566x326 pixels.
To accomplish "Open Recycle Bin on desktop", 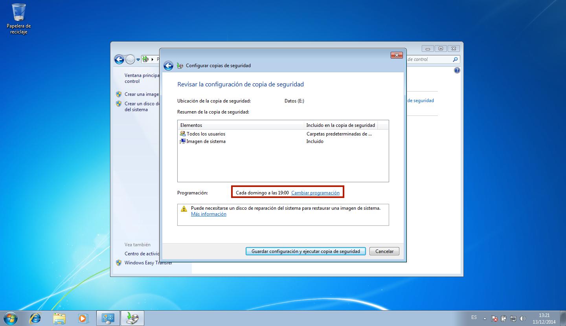I will (x=18, y=14).
